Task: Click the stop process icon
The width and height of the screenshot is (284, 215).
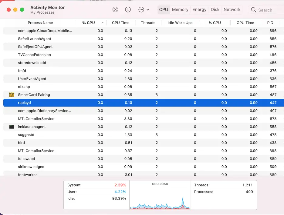Action: pyautogui.click(x=115, y=10)
